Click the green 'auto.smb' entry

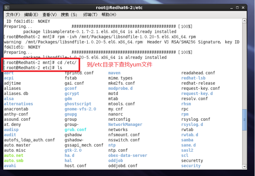tap(14, 161)
